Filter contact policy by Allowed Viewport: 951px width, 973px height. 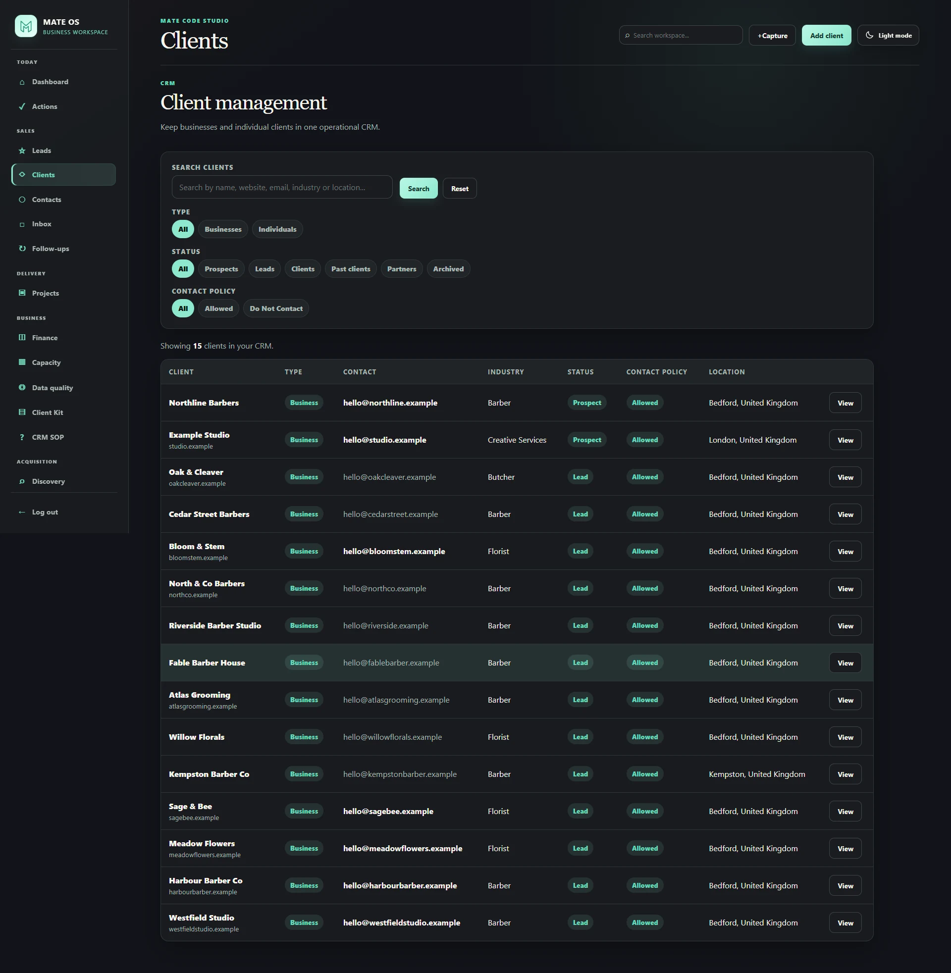(219, 308)
